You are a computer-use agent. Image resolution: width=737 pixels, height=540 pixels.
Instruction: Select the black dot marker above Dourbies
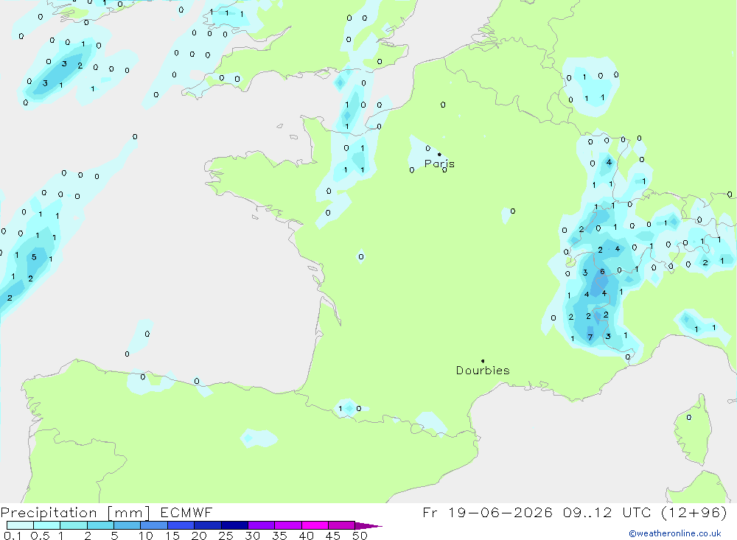point(483,361)
